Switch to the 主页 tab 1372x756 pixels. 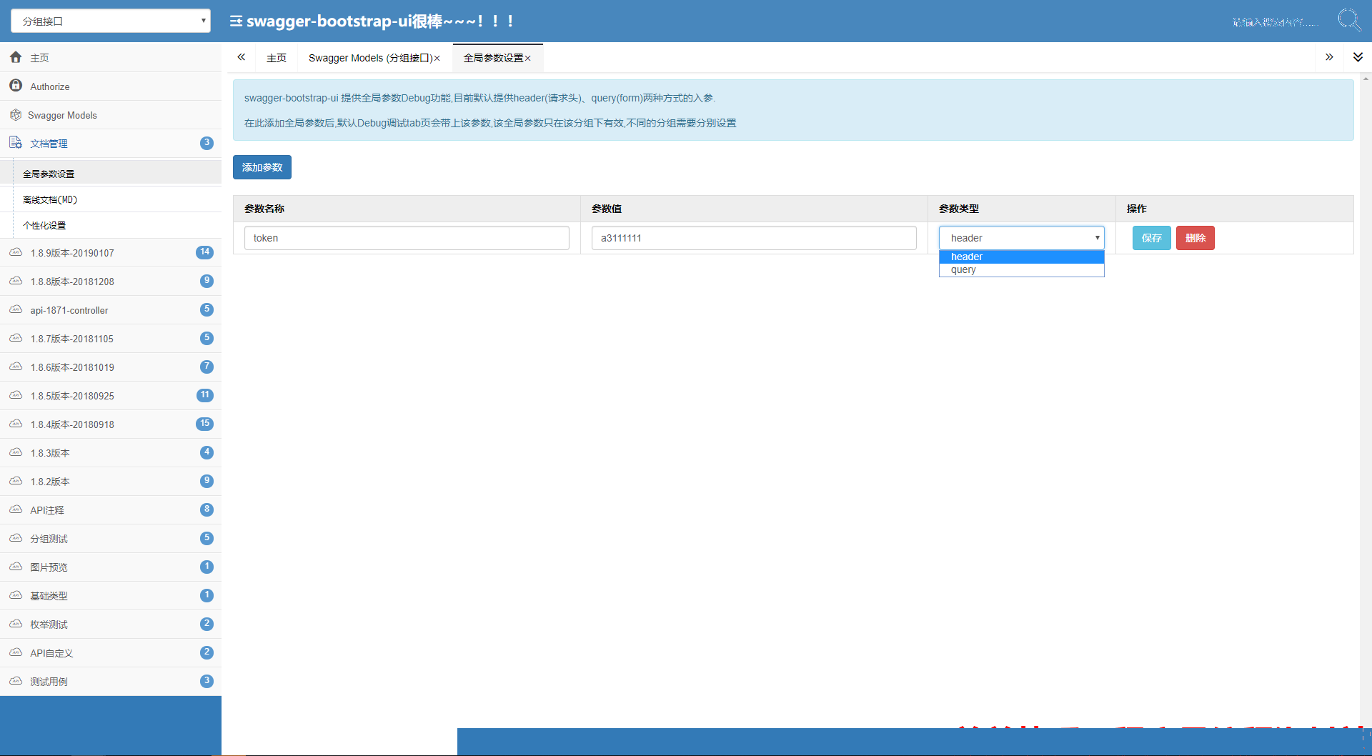pos(277,58)
